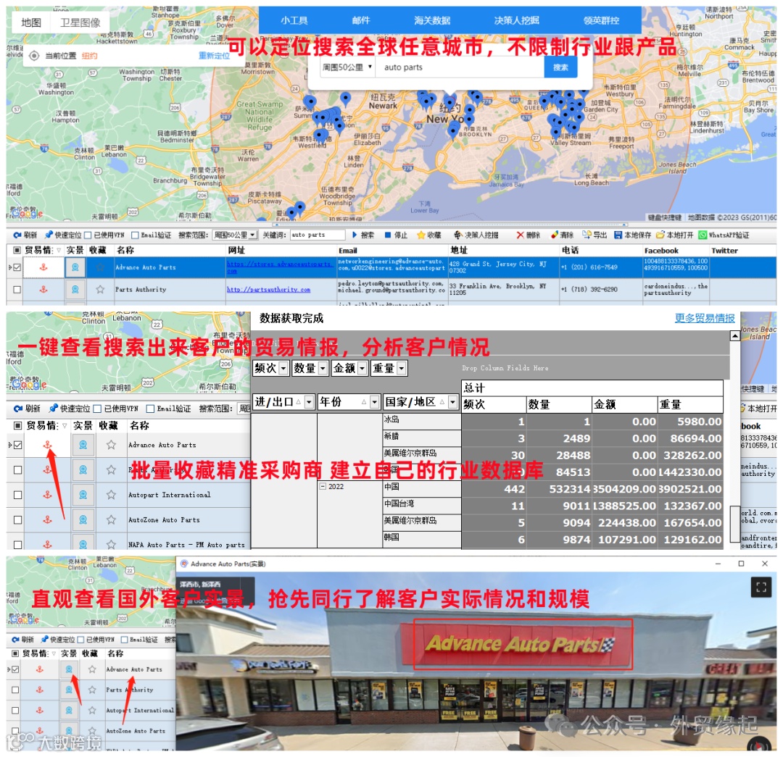Click the red 删除 delete icon
Viewport: 783px width, 757px height.
pyautogui.click(x=521, y=235)
